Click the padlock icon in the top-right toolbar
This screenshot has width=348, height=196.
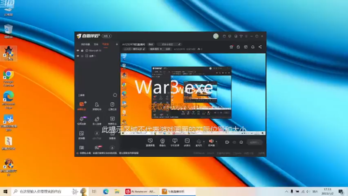point(238,47)
